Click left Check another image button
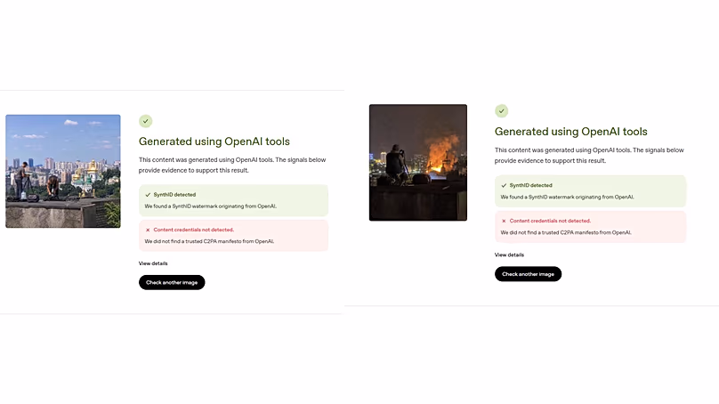 coord(172,282)
